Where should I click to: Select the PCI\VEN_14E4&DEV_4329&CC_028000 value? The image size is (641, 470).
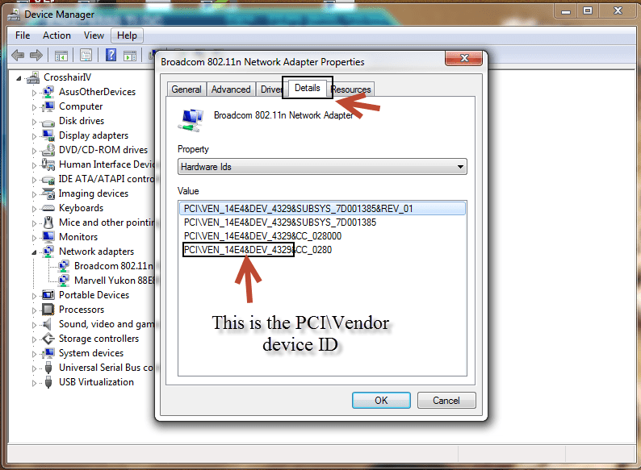coord(262,236)
